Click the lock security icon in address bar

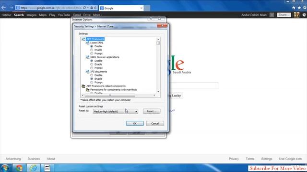tap(92, 8)
